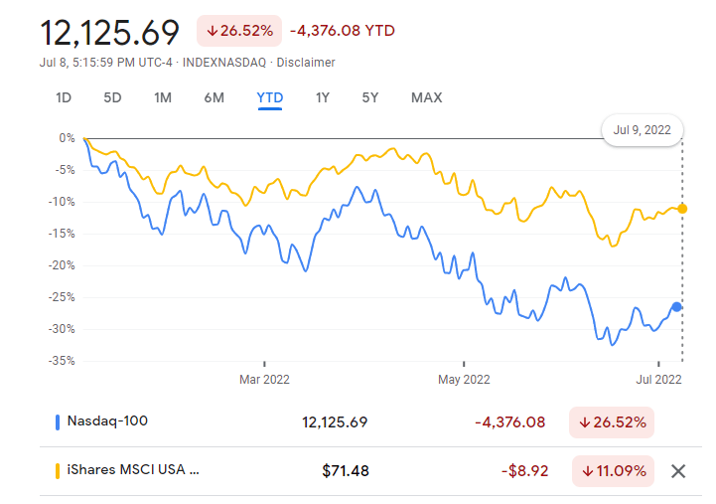Select the 1D time range tab

(x=64, y=97)
